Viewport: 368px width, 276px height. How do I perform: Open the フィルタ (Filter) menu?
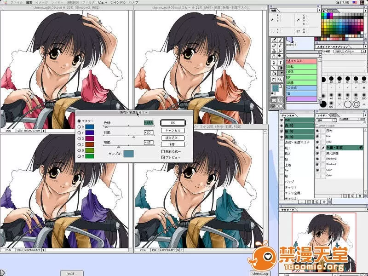coord(87,2)
